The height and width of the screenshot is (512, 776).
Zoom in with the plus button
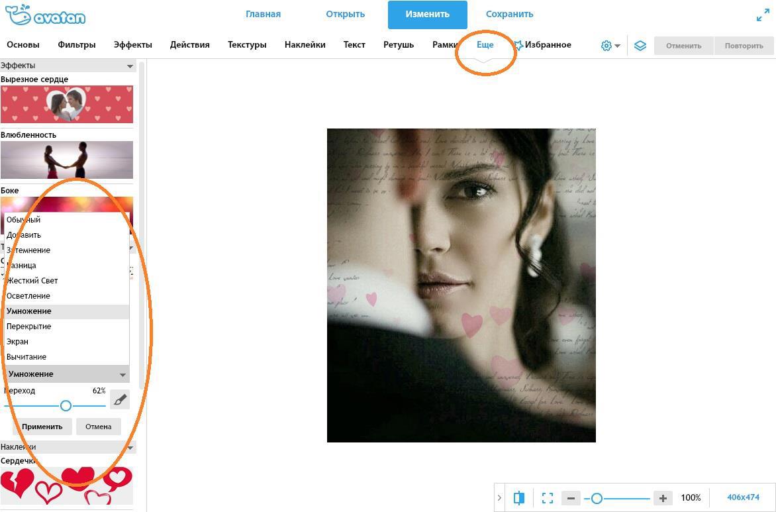pyautogui.click(x=662, y=497)
